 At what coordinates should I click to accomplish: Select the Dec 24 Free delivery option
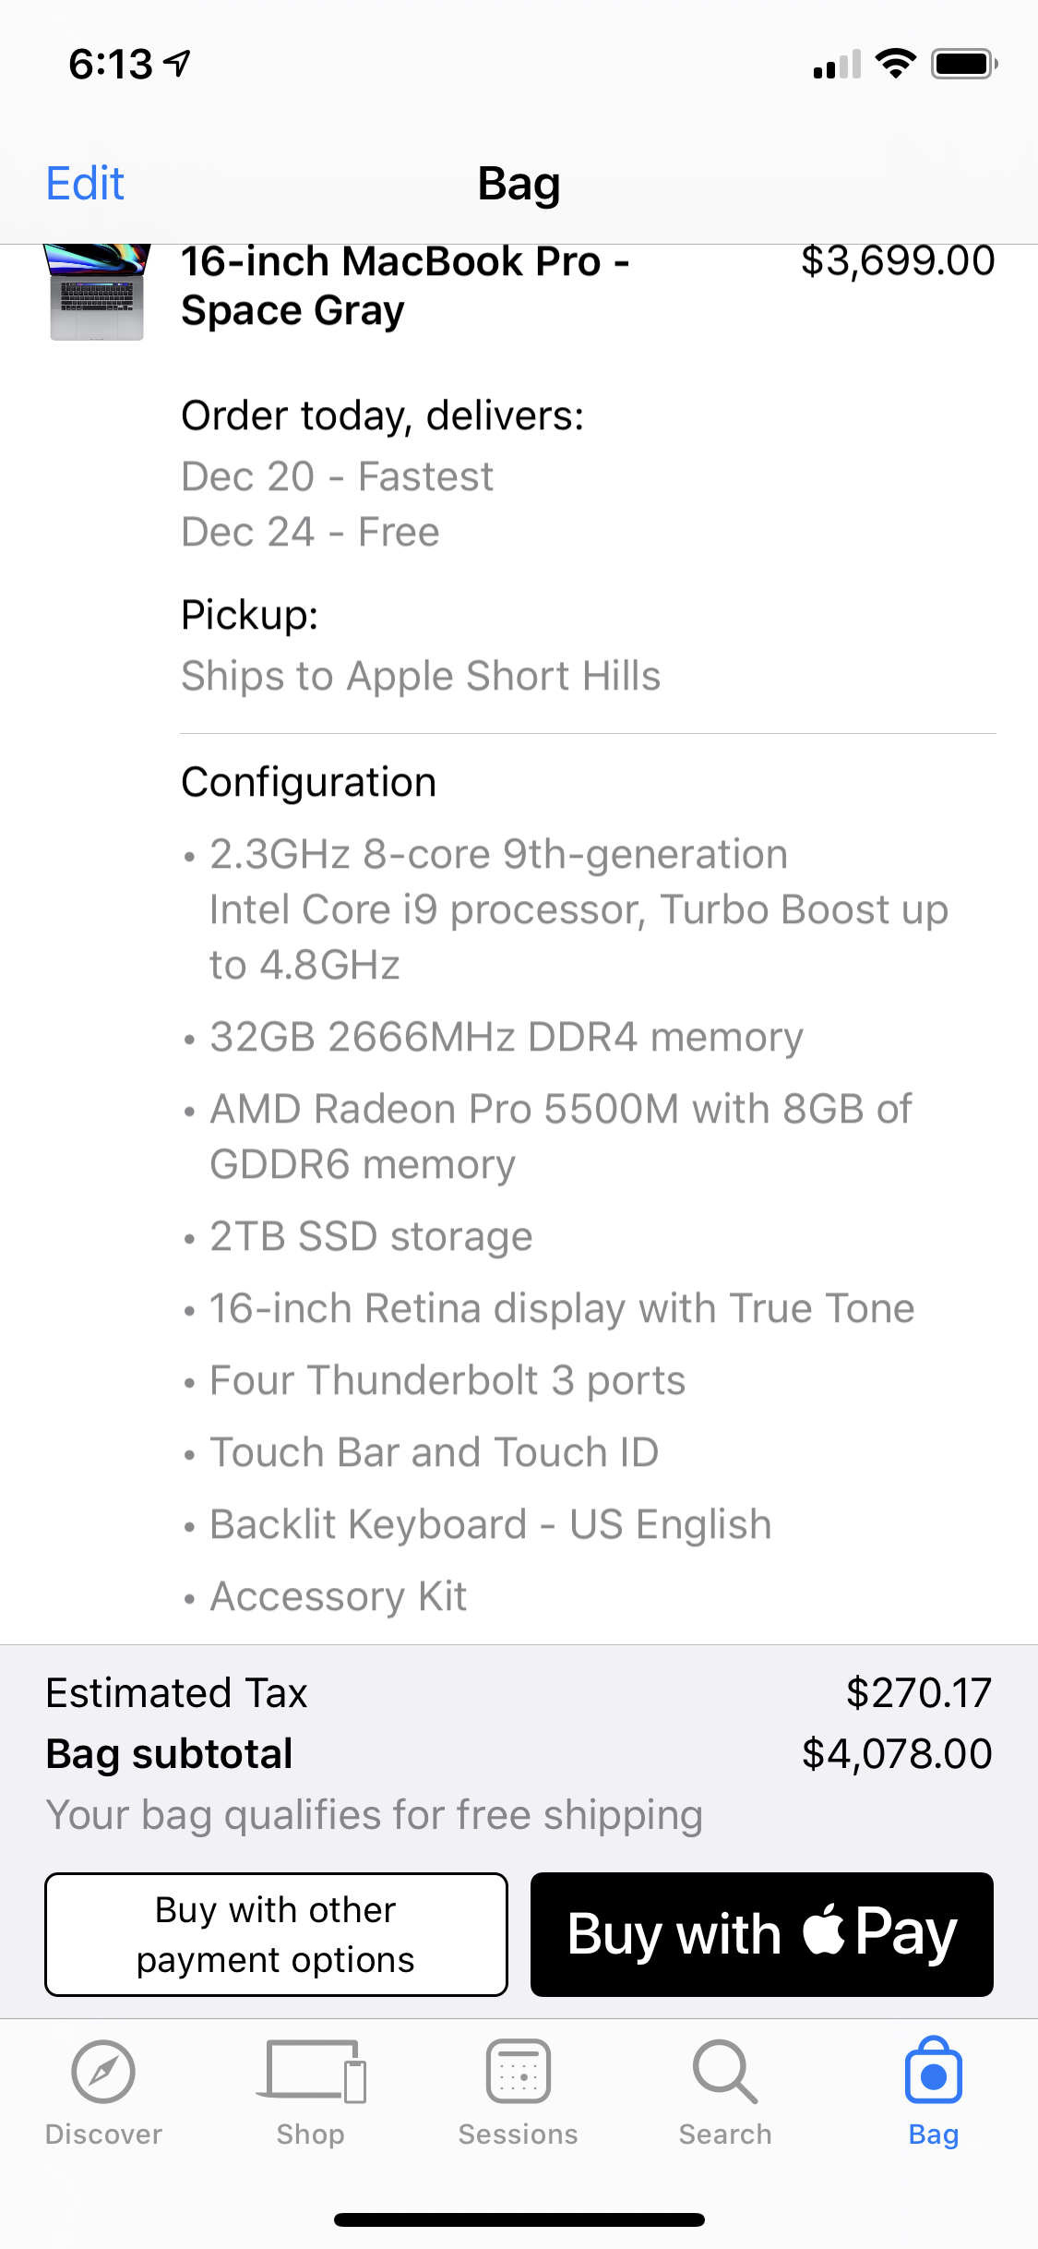coord(310,532)
